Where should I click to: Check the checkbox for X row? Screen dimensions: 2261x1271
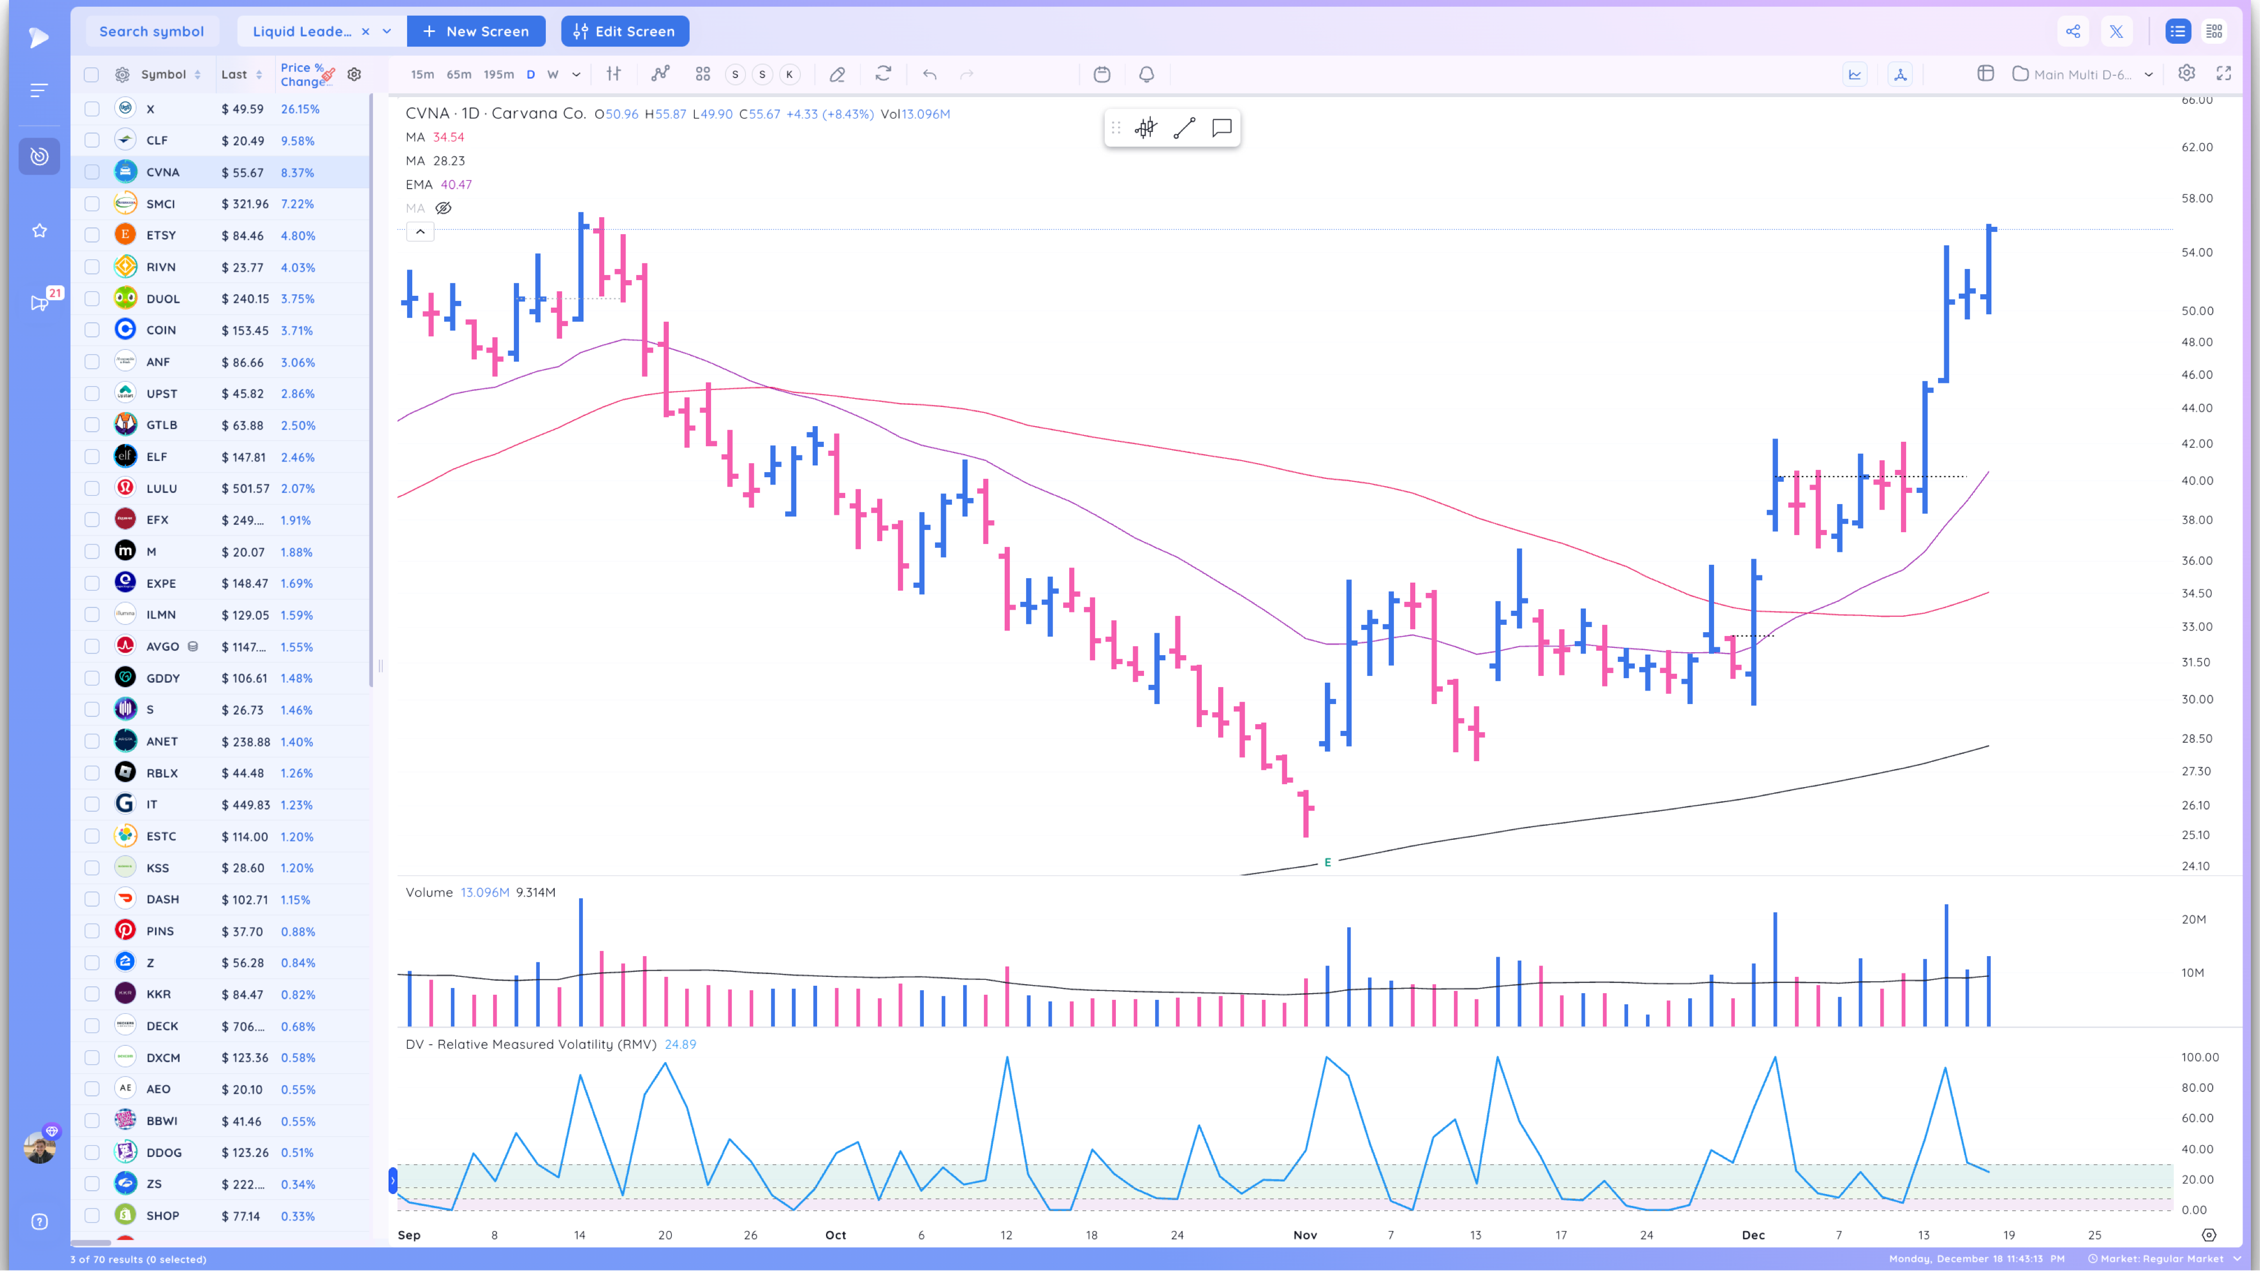pos(92,109)
